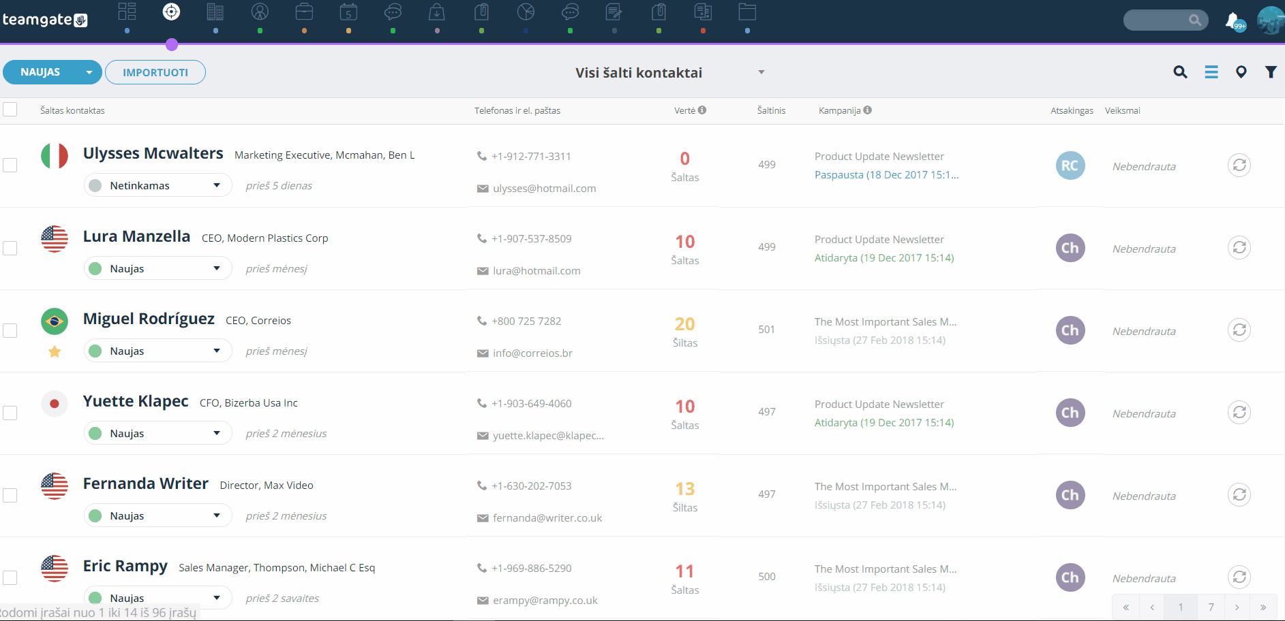
Task: Toggle the gold star on Miguel Rodríguez
Action: click(x=55, y=351)
